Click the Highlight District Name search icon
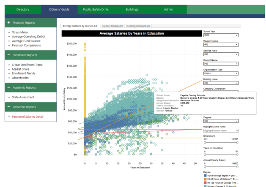Image resolution: width=266 pixels, height=187 pixels. click(x=237, y=131)
